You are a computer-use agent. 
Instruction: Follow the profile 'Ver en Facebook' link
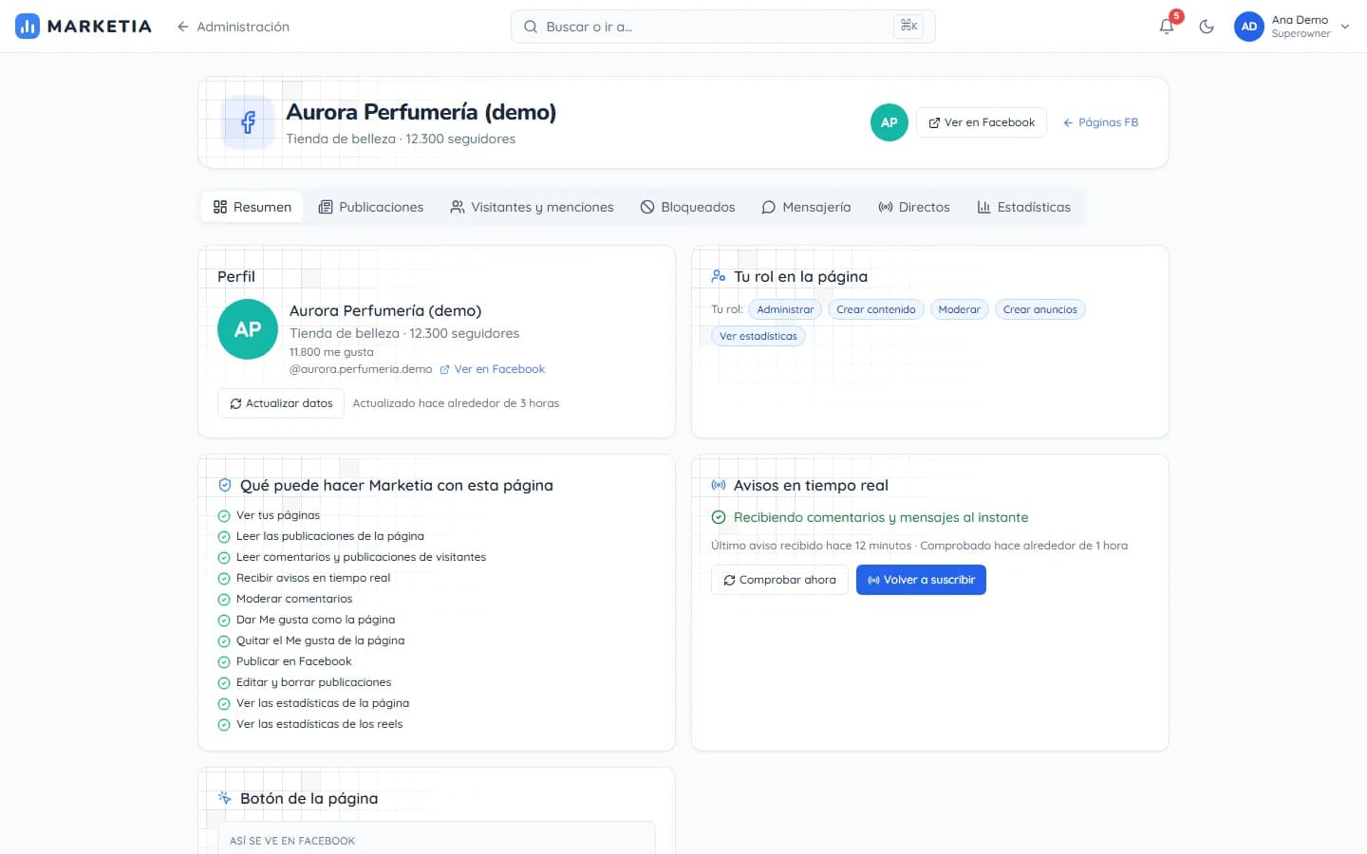492,369
